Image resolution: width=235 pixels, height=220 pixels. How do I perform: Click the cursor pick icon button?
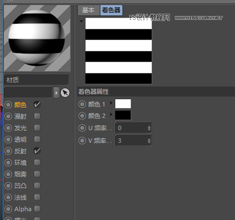coord(65,93)
